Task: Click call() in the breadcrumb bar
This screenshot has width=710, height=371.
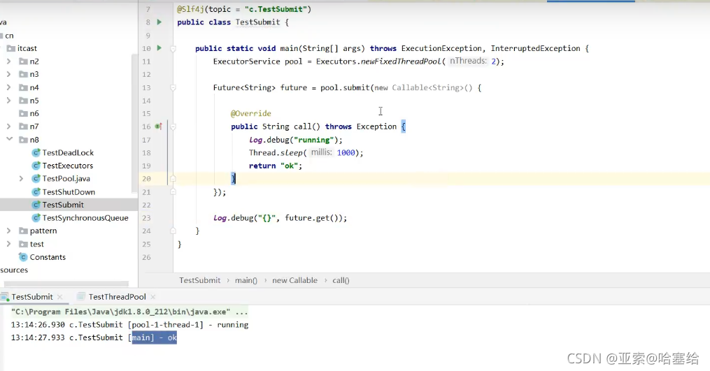Action: coord(341,280)
